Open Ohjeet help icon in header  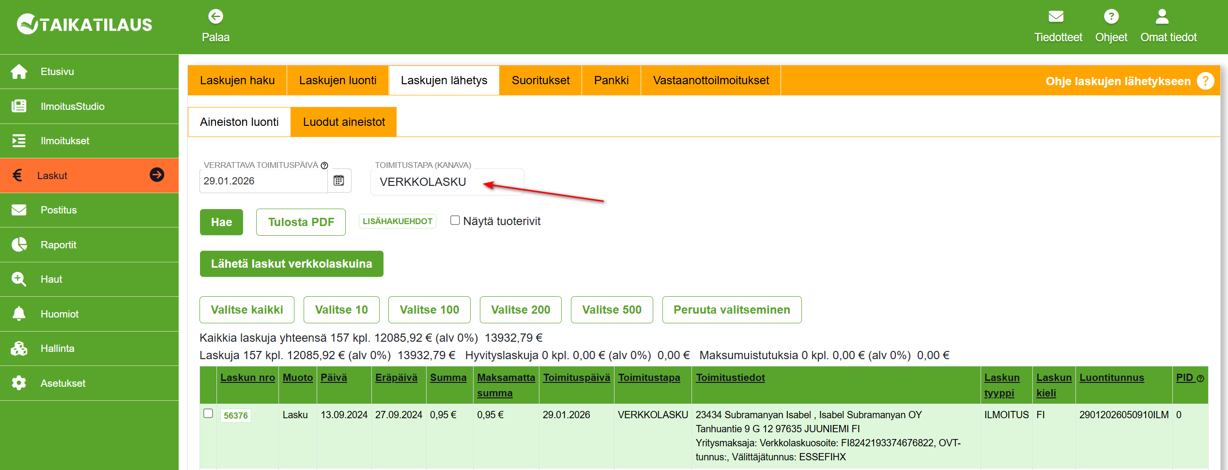click(1111, 17)
